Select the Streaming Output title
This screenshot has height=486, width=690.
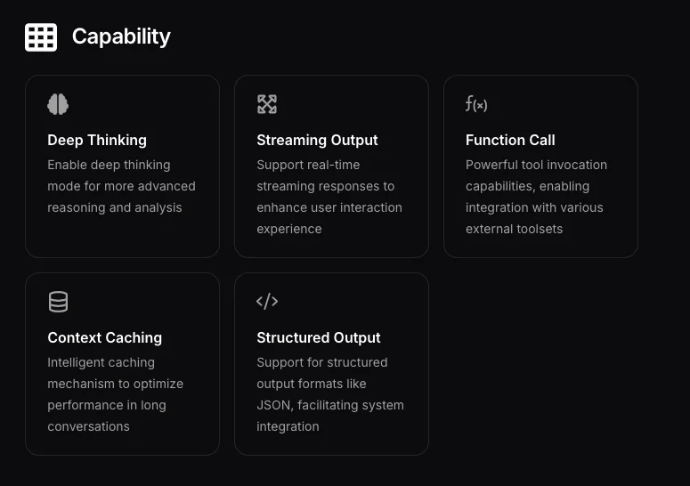[x=317, y=140]
